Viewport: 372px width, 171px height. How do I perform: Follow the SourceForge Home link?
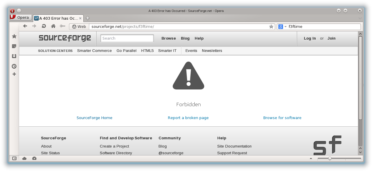pyautogui.click(x=95, y=118)
